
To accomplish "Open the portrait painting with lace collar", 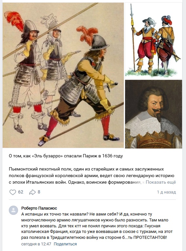I will point(154,114).
